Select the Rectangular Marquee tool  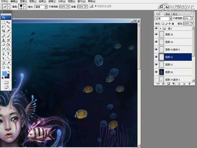click(4, 23)
